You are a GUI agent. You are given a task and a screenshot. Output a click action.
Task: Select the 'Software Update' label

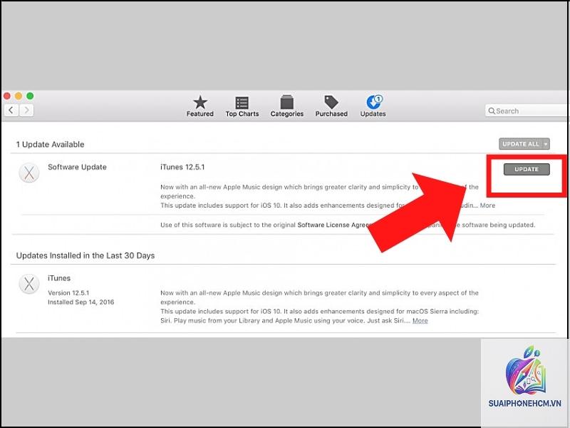77,167
